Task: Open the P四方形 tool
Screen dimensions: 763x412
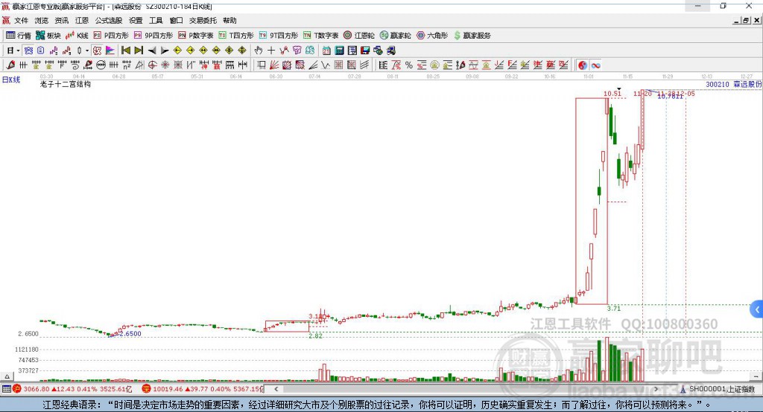Action: tap(111, 36)
